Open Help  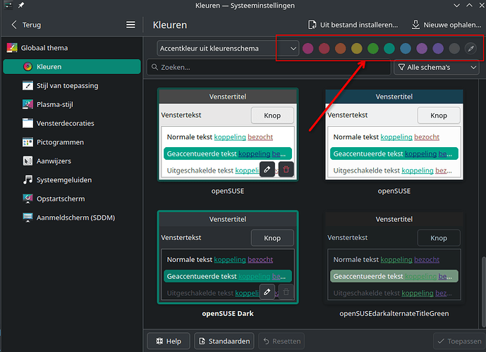(169, 341)
